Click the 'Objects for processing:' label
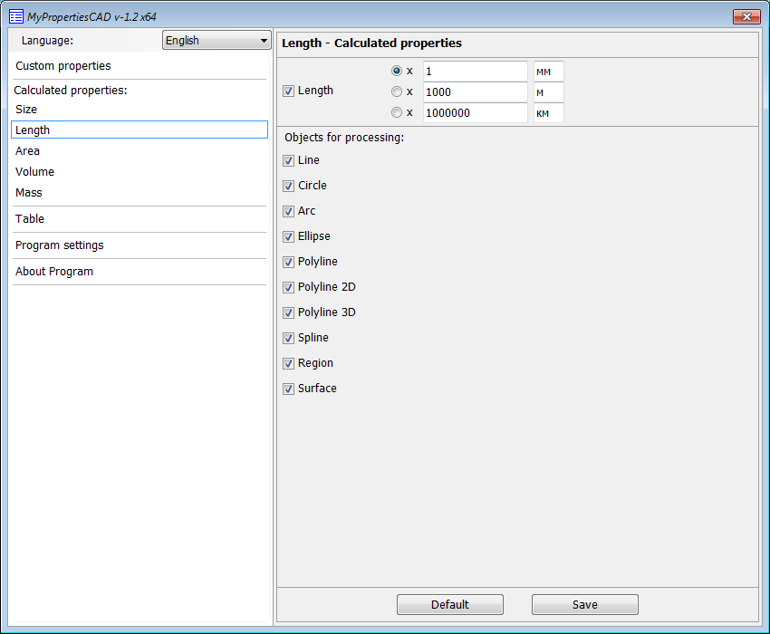770x634 pixels. (344, 138)
